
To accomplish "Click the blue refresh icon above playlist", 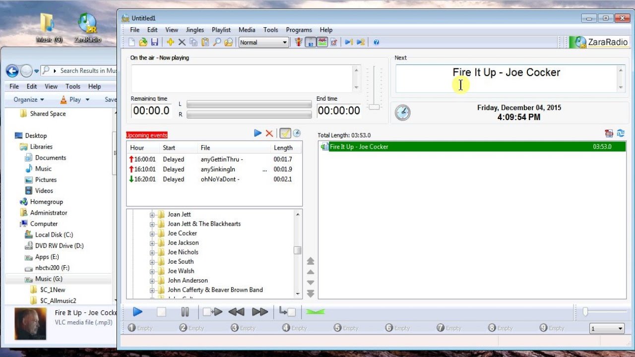I will 621,133.
